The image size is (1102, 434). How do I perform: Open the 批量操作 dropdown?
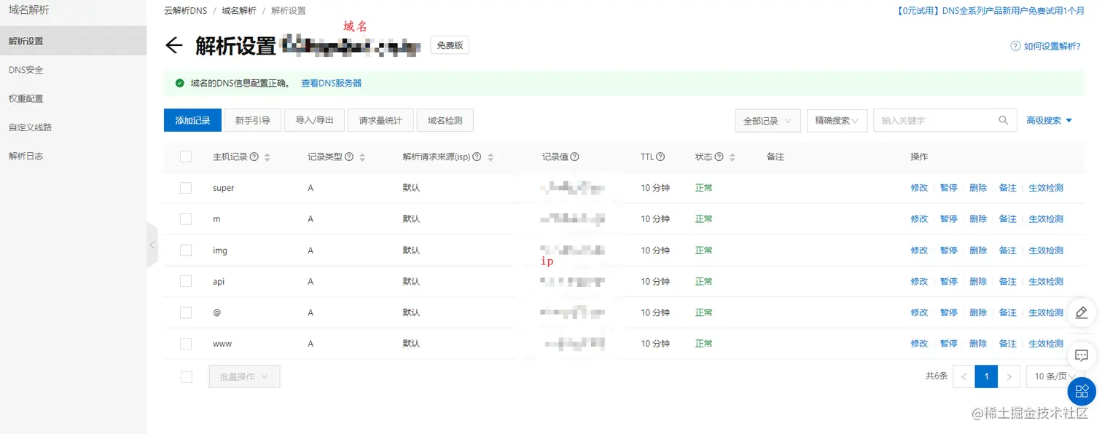(244, 376)
